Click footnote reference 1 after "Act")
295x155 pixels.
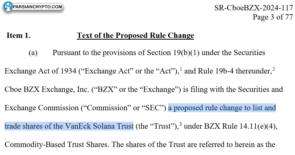pos(181,69)
